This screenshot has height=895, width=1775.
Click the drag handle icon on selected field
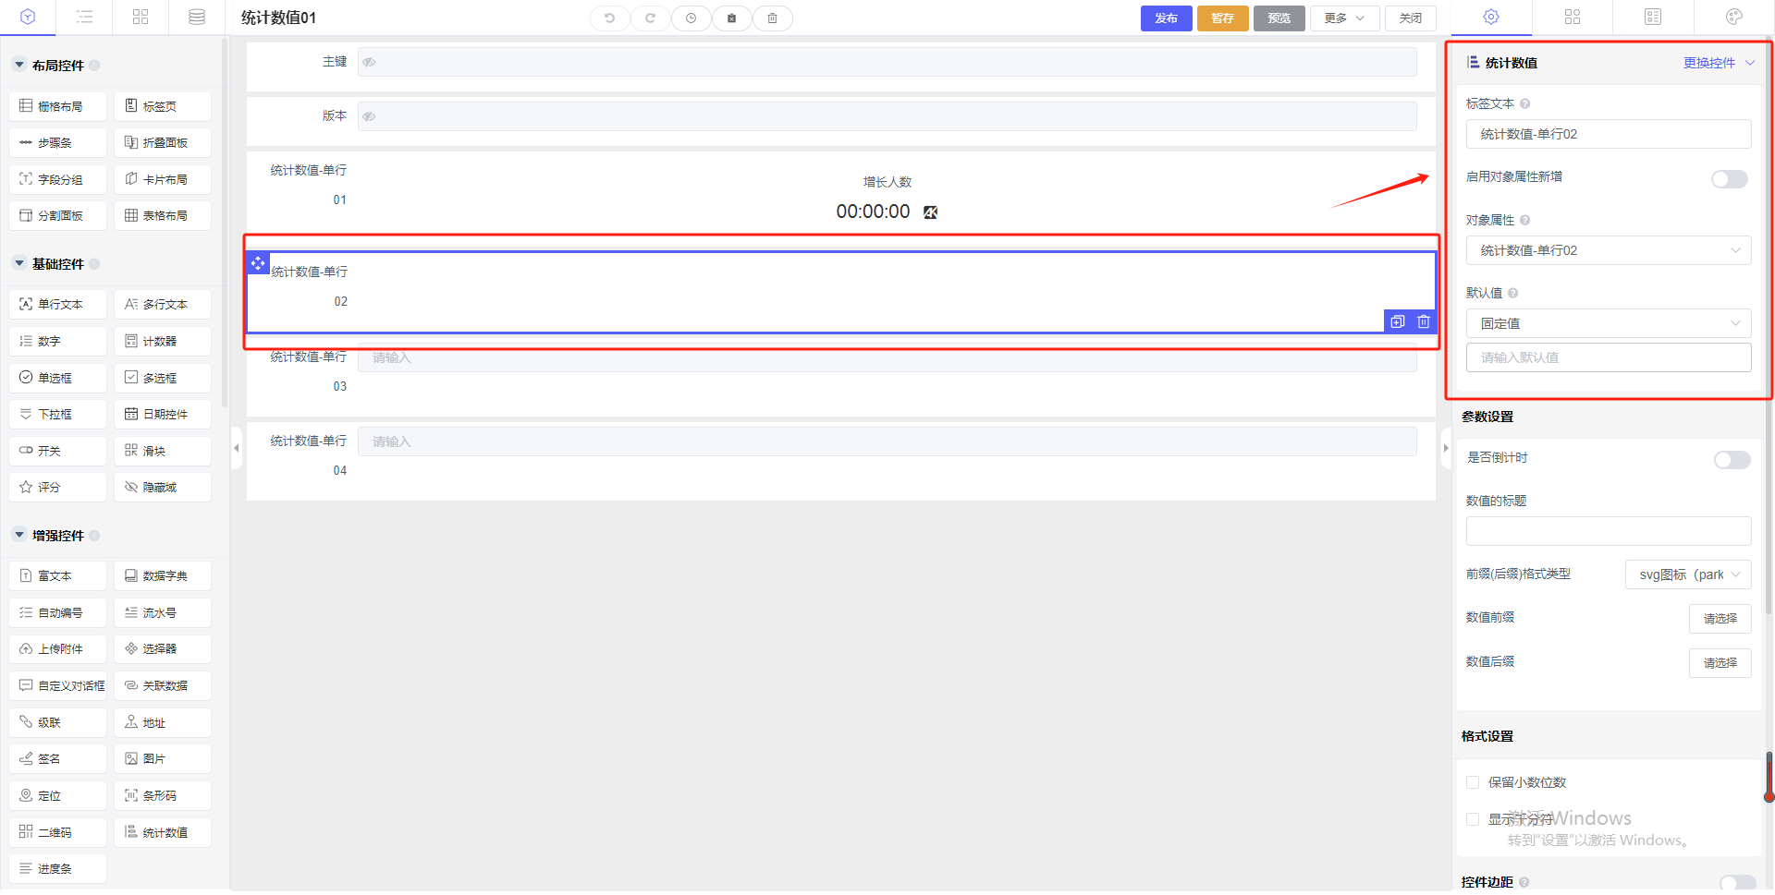[x=258, y=264]
